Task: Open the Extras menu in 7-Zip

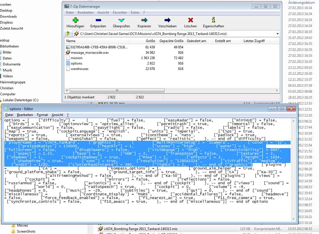Action: click(x=135, y=13)
